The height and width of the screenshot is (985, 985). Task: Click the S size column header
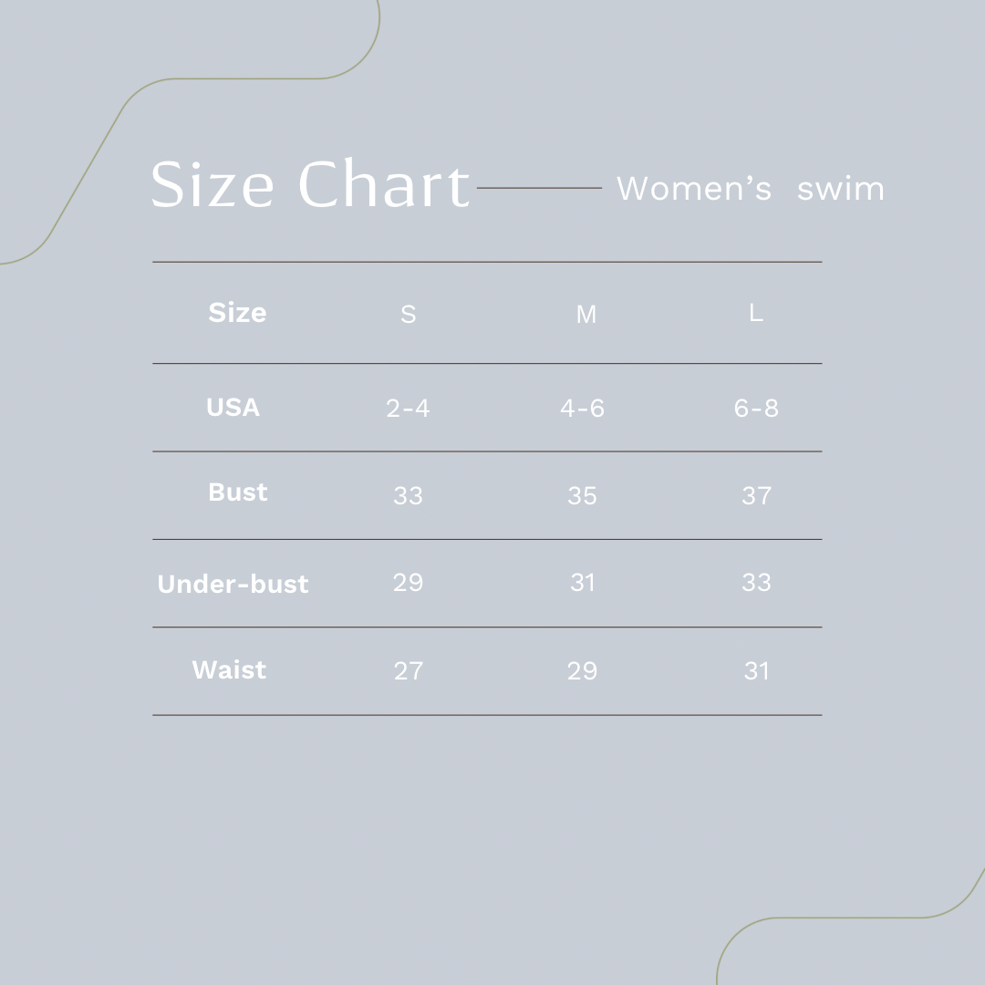click(x=408, y=315)
